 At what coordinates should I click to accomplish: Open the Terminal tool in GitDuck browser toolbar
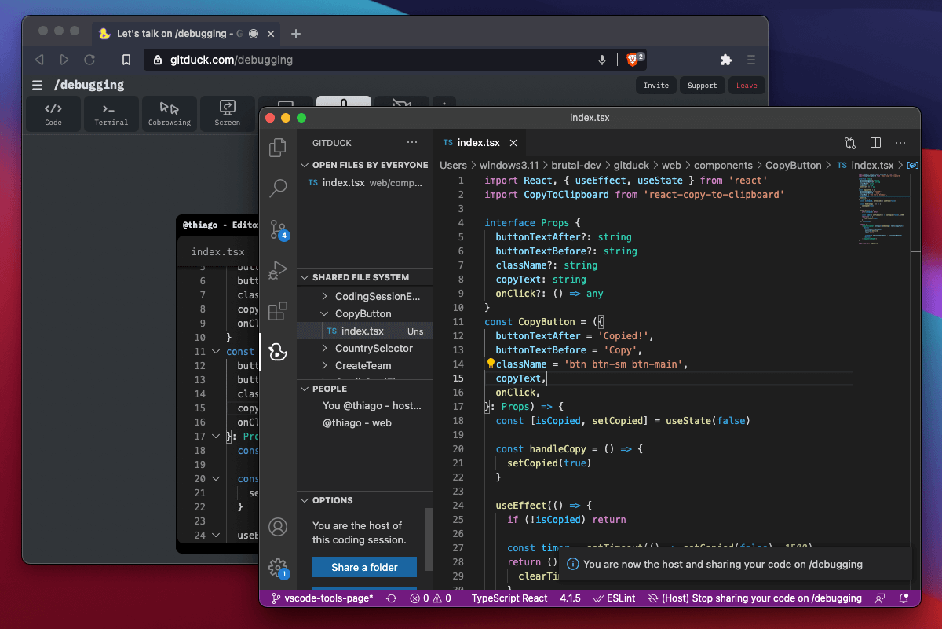pos(111,114)
